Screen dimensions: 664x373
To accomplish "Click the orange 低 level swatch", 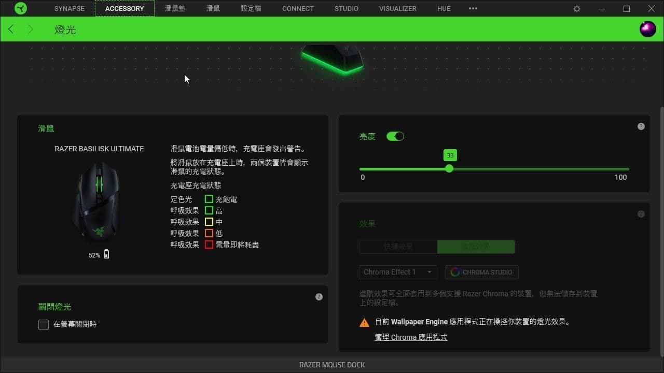I will (x=209, y=233).
